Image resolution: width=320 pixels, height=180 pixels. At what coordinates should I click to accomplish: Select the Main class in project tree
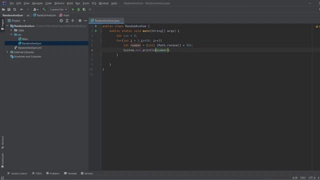[x=23, y=39]
